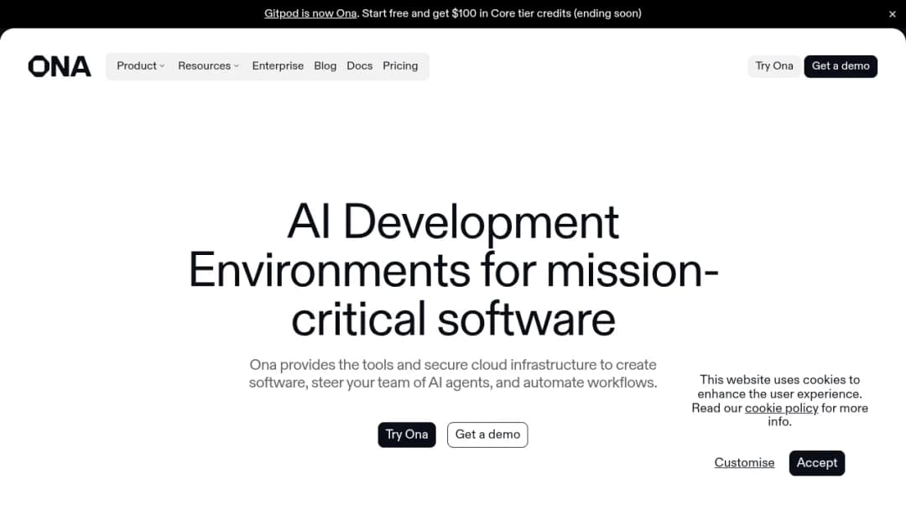The width and height of the screenshot is (906, 510).
Task: Click the dark Try Ona hero button
Action: pyautogui.click(x=407, y=435)
